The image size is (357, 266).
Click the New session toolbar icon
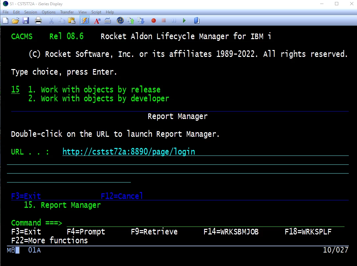[x=6, y=21]
